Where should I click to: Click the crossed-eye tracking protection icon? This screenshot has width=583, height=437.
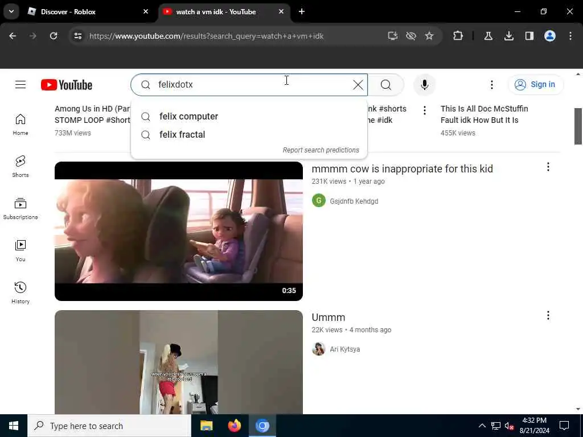tap(411, 36)
